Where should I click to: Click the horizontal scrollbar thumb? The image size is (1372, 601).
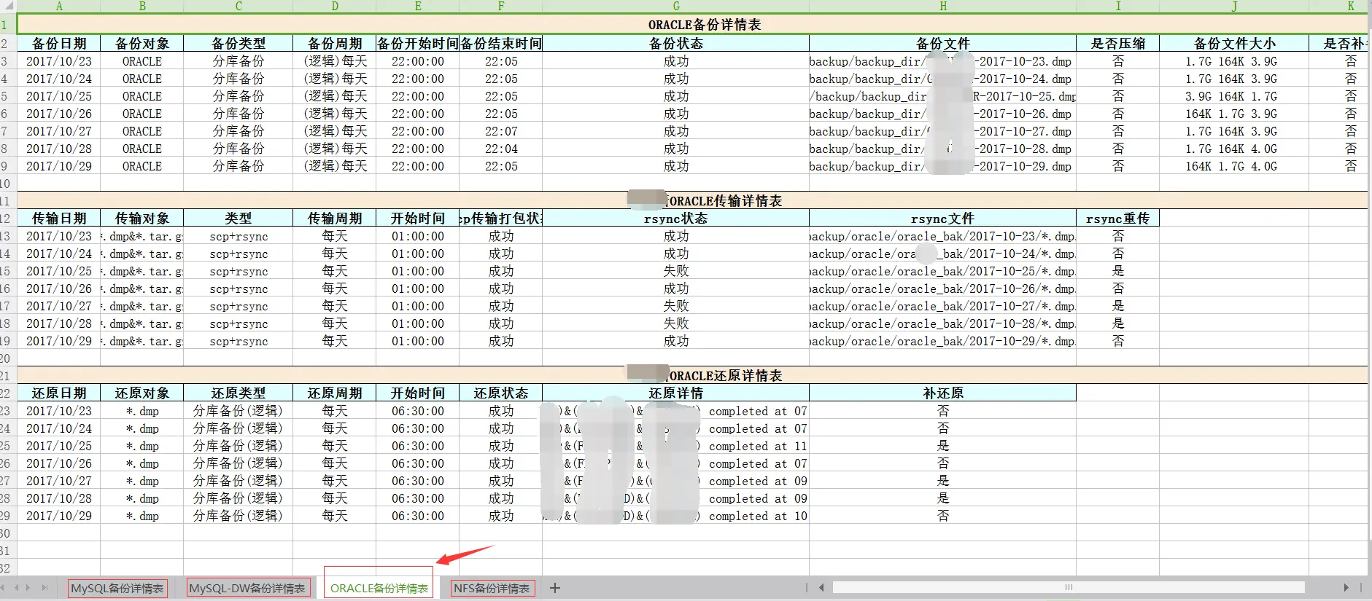[x=1068, y=587]
